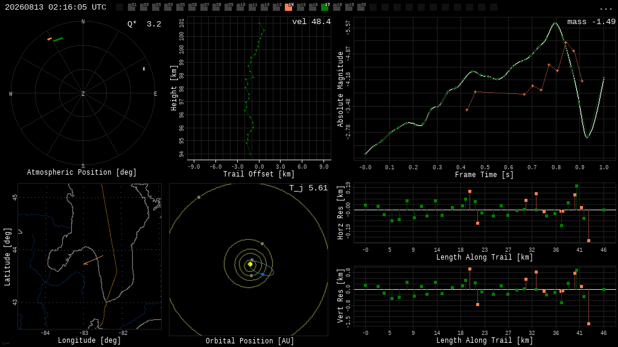The width and height of the screenshot is (618, 347).
Task: Click the yellow Sun marker in orbital plot
Action: coord(250,264)
